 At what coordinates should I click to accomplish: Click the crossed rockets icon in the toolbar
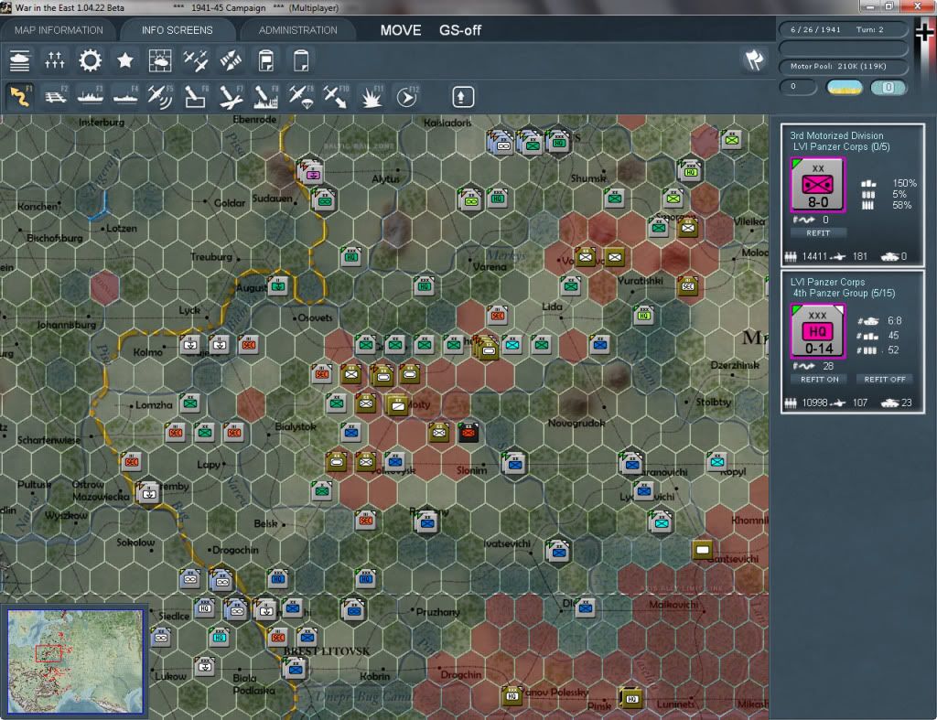tap(231, 60)
